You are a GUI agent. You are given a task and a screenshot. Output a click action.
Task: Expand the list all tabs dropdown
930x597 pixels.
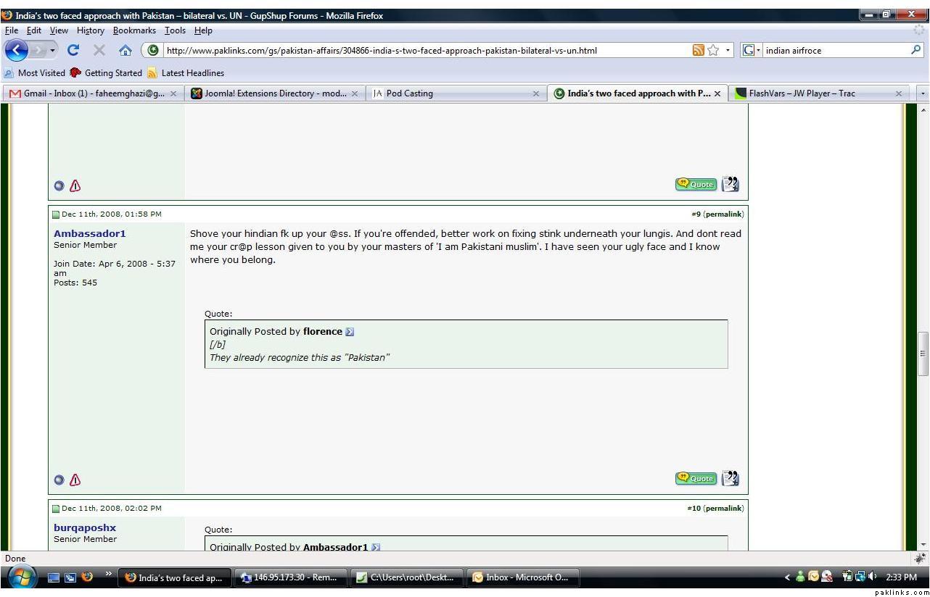[922, 93]
